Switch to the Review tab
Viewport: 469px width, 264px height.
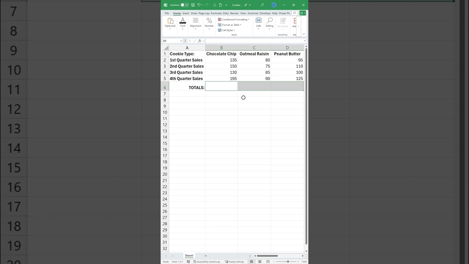coord(234,13)
